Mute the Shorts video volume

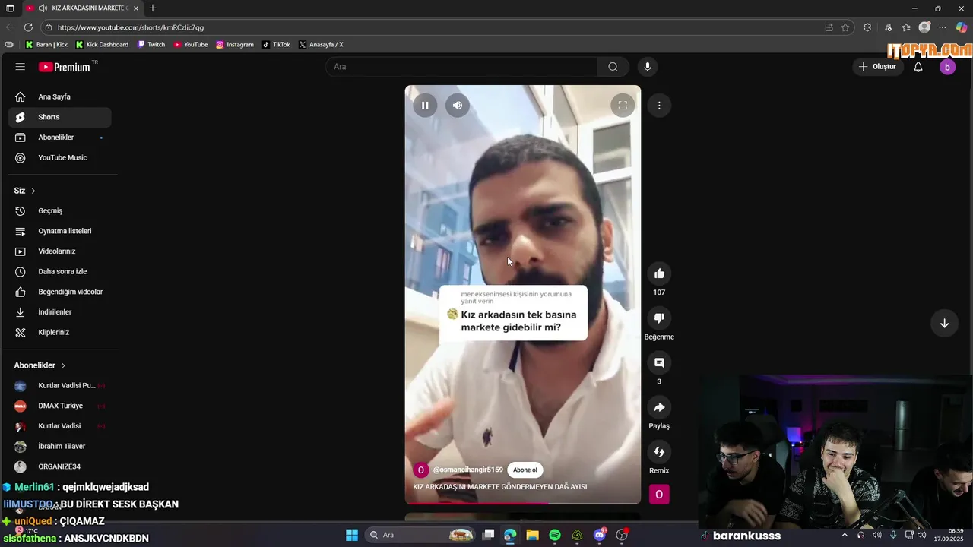(x=457, y=106)
